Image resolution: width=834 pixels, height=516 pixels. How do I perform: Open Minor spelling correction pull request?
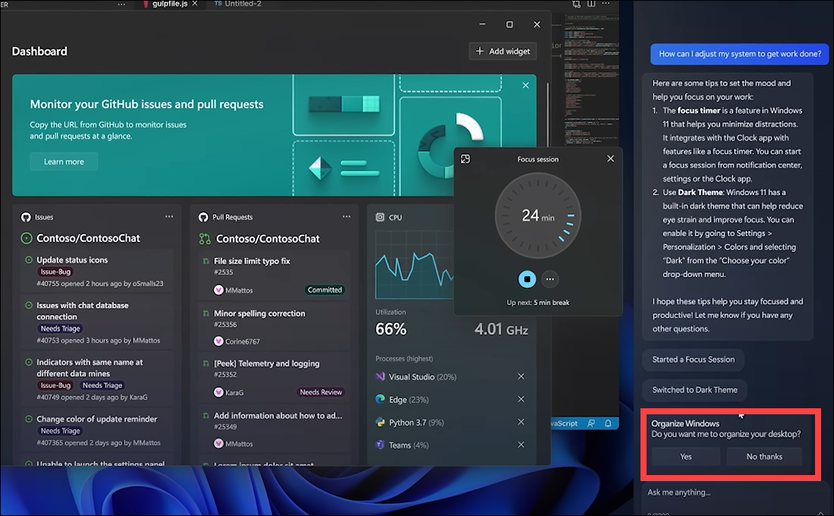[x=260, y=313]
